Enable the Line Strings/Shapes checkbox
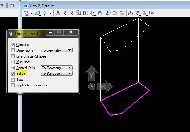 coord(13,56)
